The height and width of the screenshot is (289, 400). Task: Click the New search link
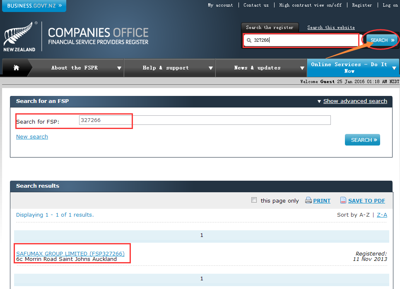[x=32, y=137]
